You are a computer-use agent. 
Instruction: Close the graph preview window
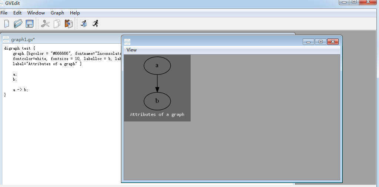coord(333,41)
